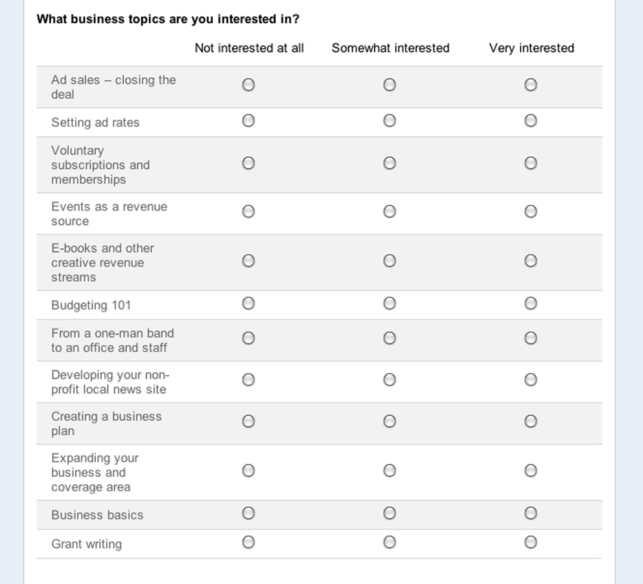Mark Very interested for Setting ad rates
Screen dimensions: 643x584
tap(530, 120)
